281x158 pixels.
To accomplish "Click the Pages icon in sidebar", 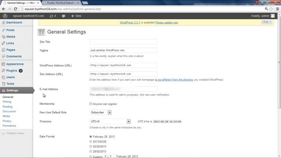I will (x=4, y=50).
